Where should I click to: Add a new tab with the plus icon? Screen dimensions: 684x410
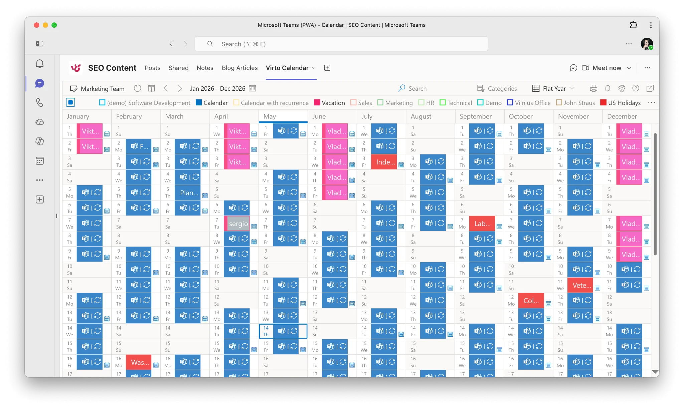[x=327, y=68]
